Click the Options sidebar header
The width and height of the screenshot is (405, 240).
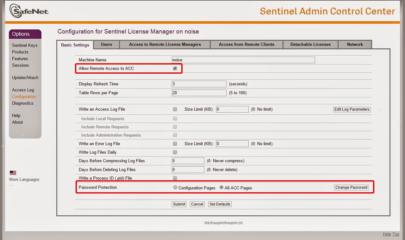[x=25, y=34]
